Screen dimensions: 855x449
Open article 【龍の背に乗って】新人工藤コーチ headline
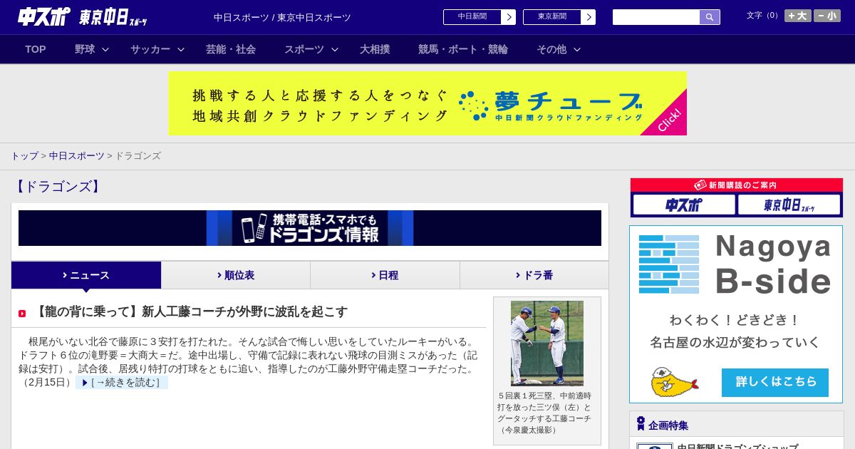point(190,311)
